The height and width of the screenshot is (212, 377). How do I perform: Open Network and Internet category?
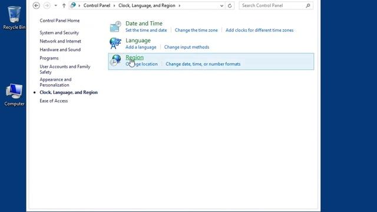coord(60,41)
